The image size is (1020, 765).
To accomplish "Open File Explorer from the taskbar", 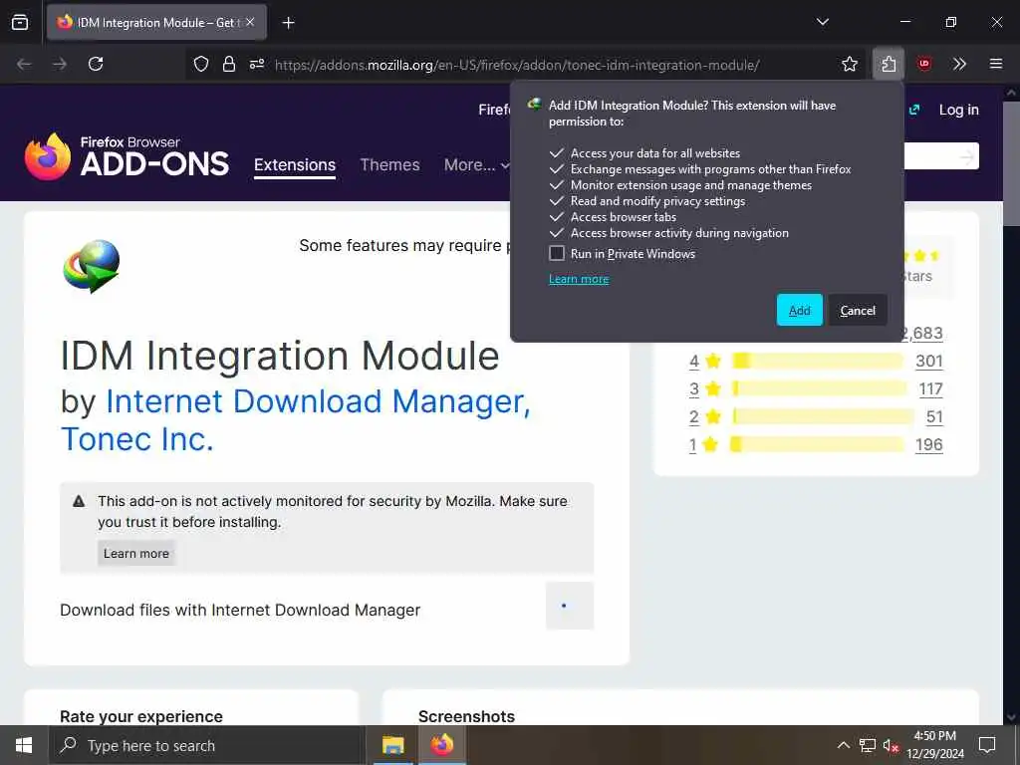I will pos(392,745).
